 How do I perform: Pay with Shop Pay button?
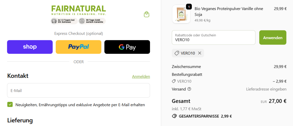[30, 47]
